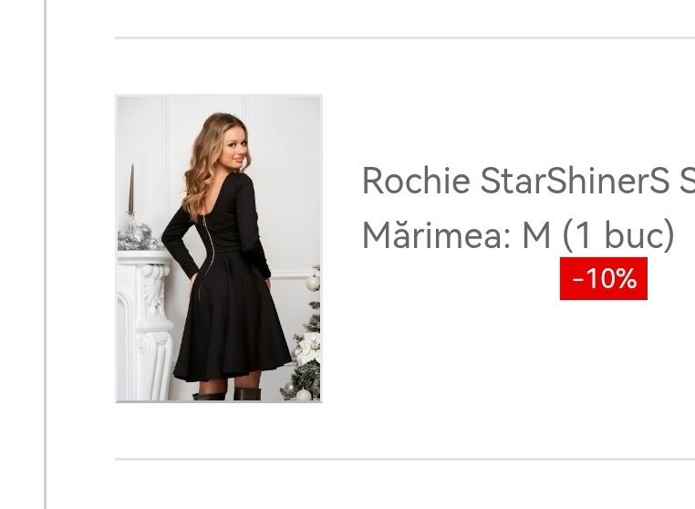Screen dimensions: 695x509
Task: Select the Mărimea: M (1 buc) text
Action: coord(518,234)
